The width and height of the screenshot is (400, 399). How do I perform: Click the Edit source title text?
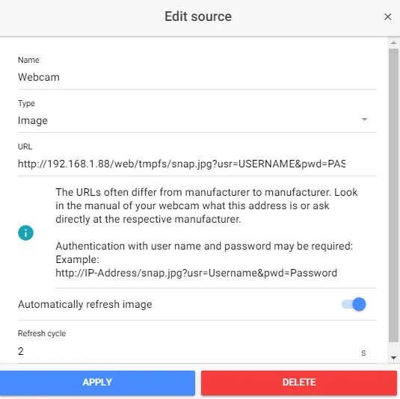click(198, 16)
